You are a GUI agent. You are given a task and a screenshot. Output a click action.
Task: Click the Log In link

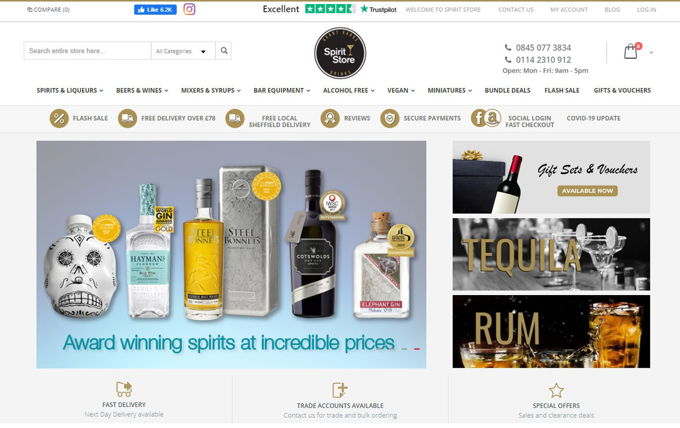(646, 10)
